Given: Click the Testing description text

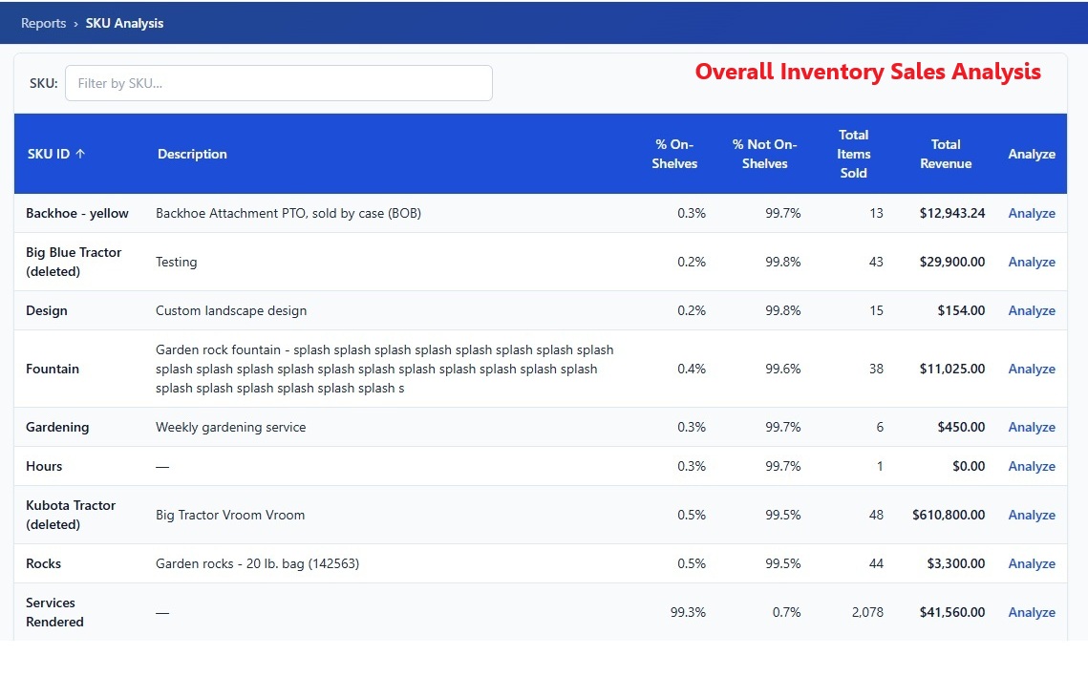Looking at the screenshot, I should [x=177, y=262].
